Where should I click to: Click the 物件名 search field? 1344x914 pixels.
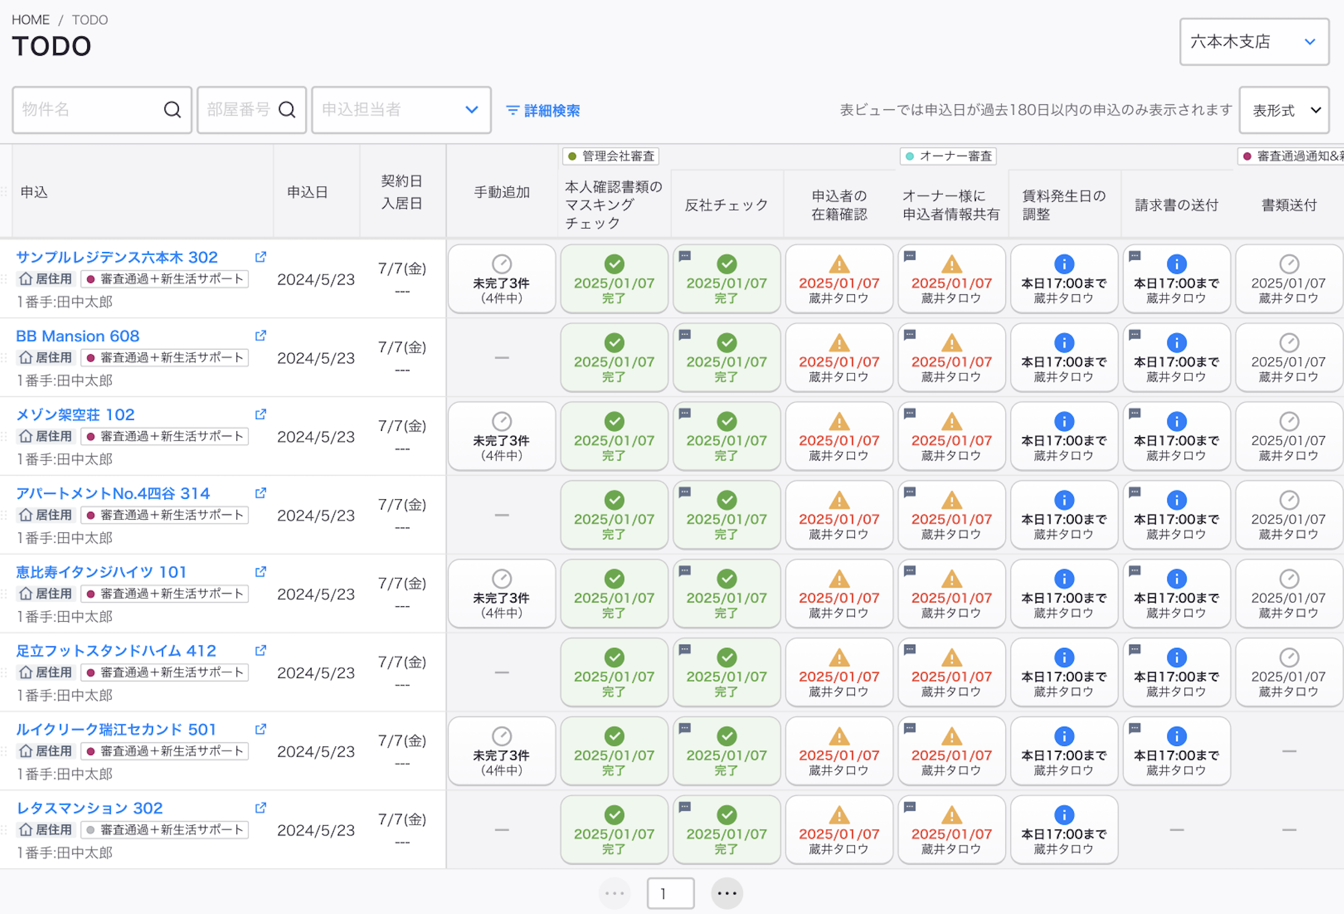[102, 110]
